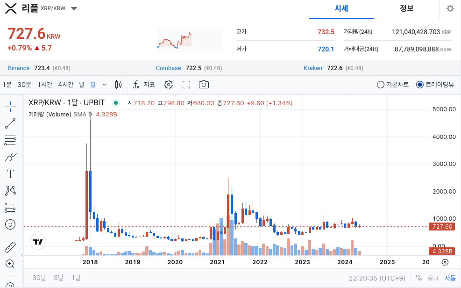The height and width of the screenshot is (288, 461).
Task: Select the text annotation tool
Action: pos(10,174)
